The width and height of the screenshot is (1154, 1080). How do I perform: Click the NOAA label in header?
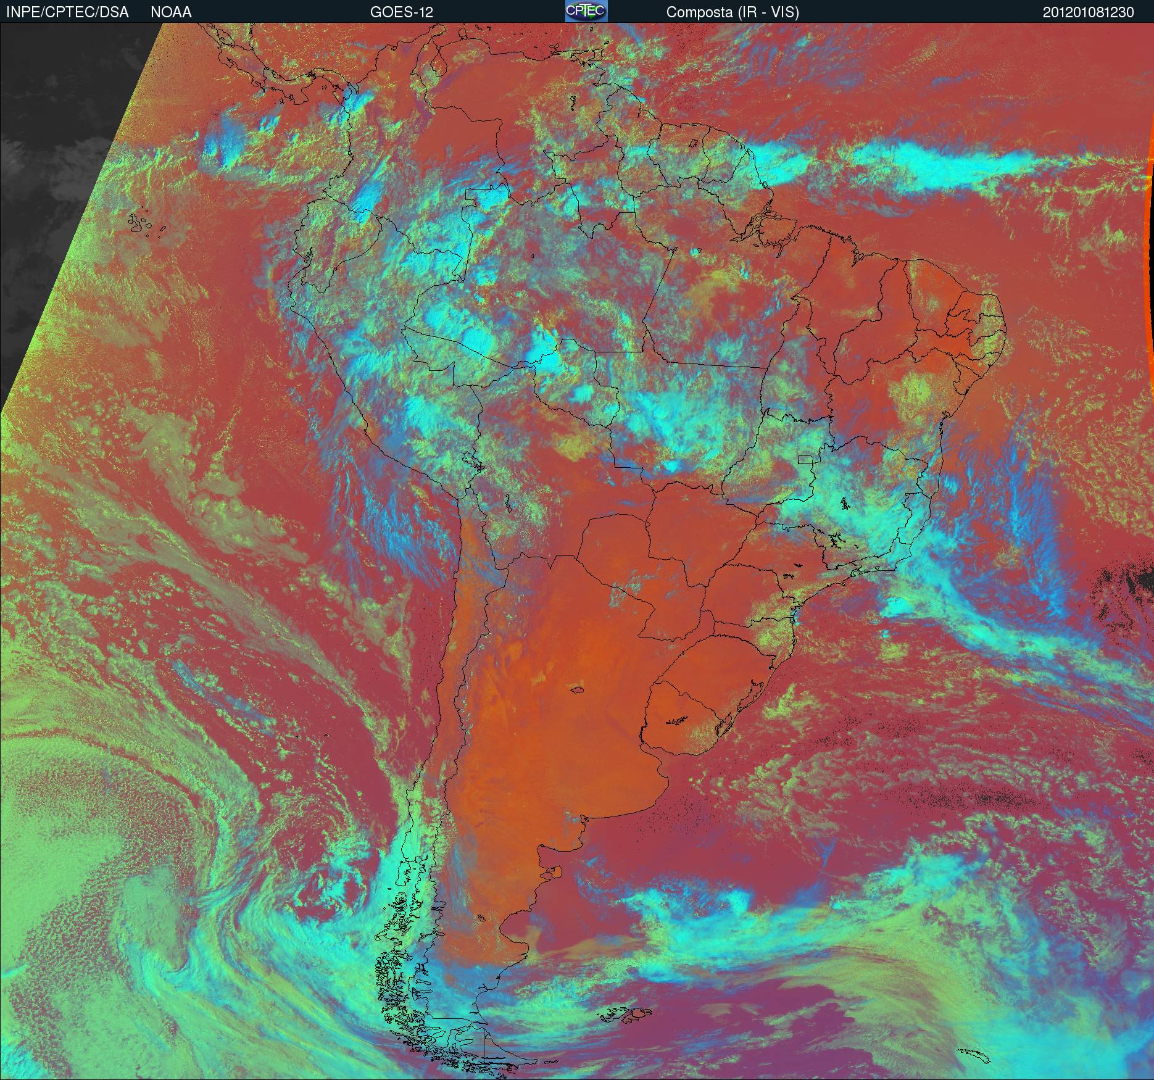pos(171,12)
